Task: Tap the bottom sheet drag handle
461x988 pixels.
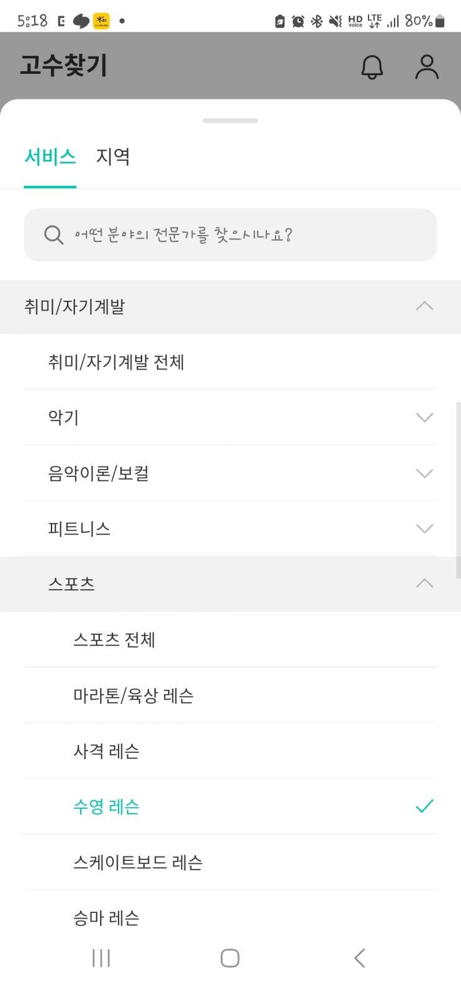Action: pyautogui.click(x=230, y=120)
